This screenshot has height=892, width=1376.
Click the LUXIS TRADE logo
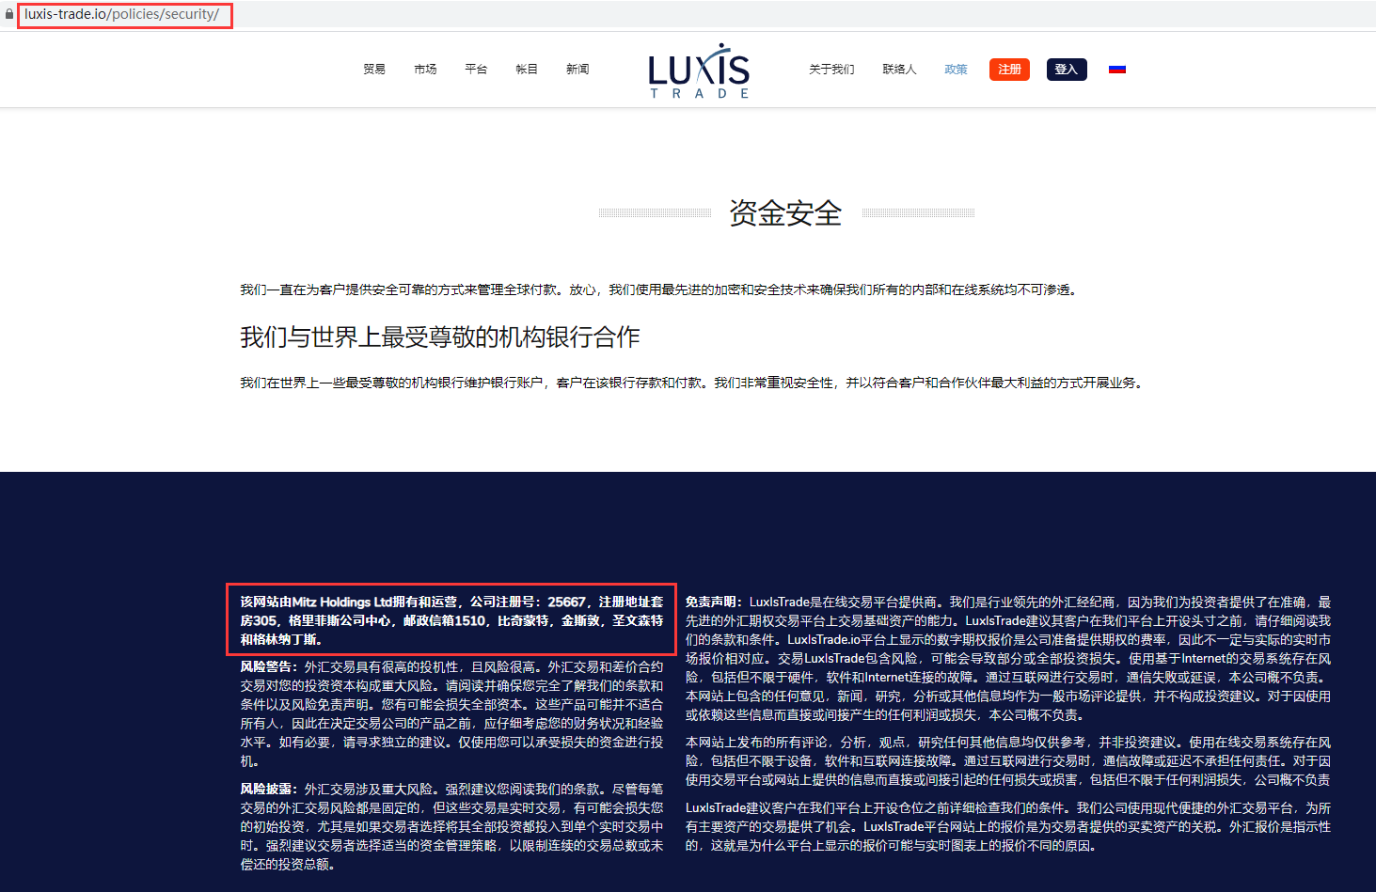pyautogui.click(x=699, y=70)
